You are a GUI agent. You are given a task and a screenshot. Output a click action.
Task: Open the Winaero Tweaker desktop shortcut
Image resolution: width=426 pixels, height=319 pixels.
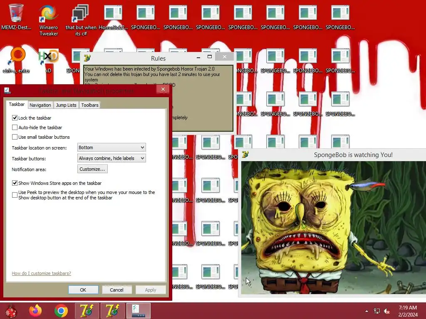(48, 20)
